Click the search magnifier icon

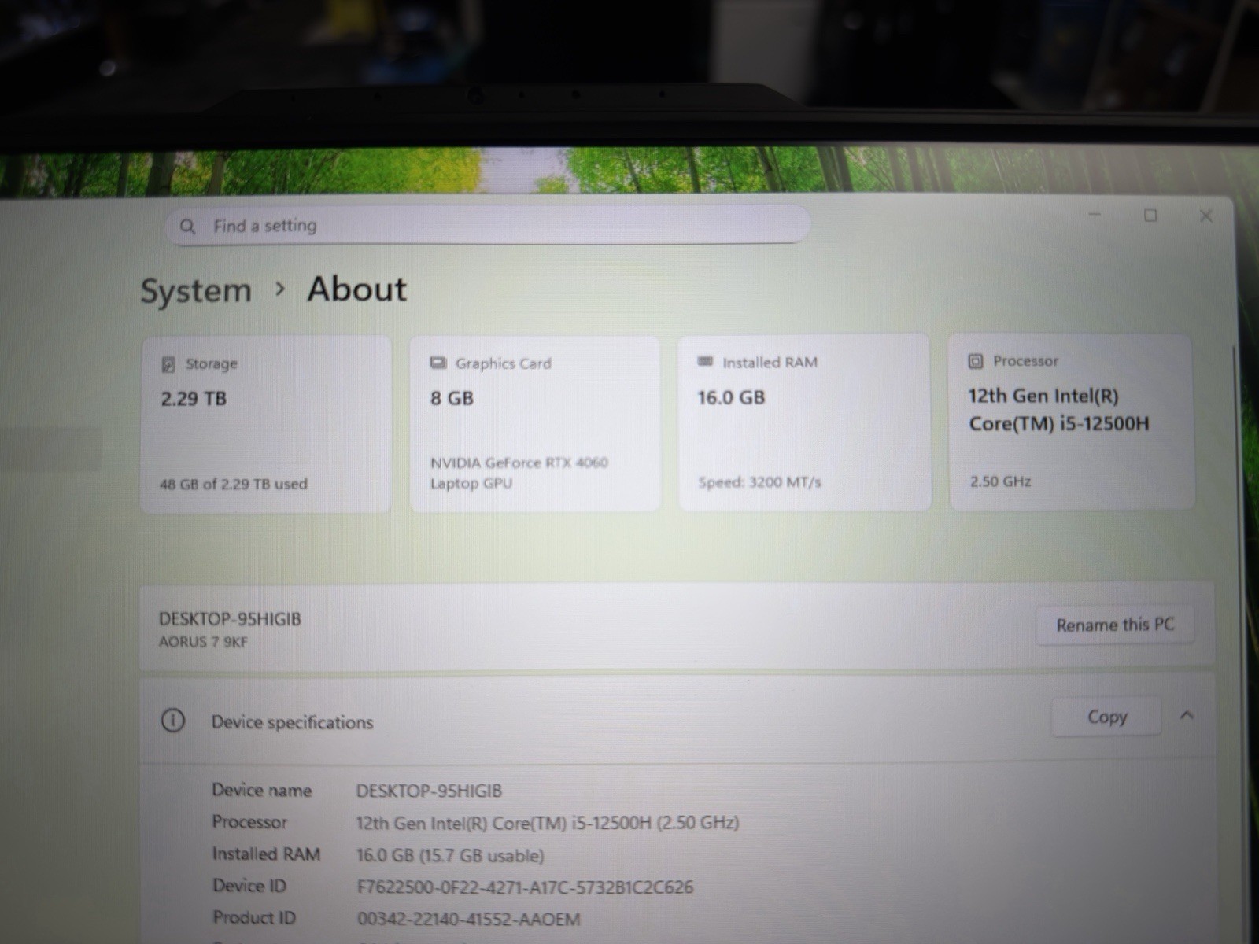click(187, 227)
